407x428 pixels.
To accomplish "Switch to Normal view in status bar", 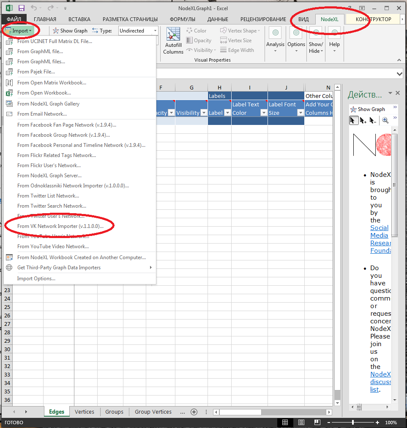I will point(285,422).
